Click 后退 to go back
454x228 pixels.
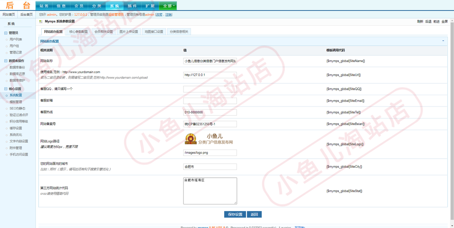428,21
